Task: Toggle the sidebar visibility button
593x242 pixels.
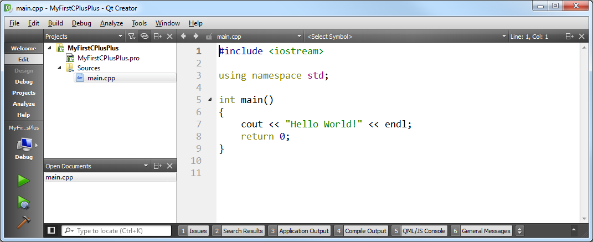Action: click(x=51, y=230)
